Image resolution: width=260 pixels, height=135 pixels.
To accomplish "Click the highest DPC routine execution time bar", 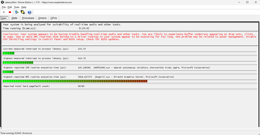I will click(75, 81).
